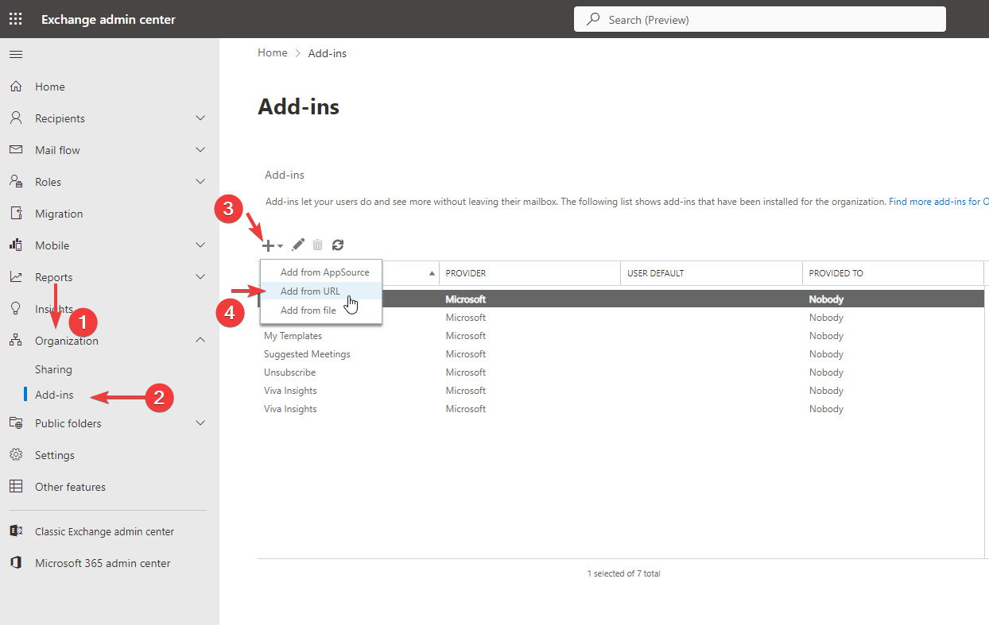Image resolution: width=989 pixels, height=625 pixels.
Task: Collapse the Organization section
Action: coord(200,341)
